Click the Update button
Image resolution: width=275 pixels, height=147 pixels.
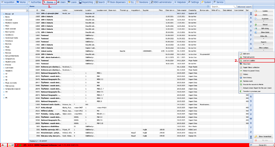[x=263, y=11]
